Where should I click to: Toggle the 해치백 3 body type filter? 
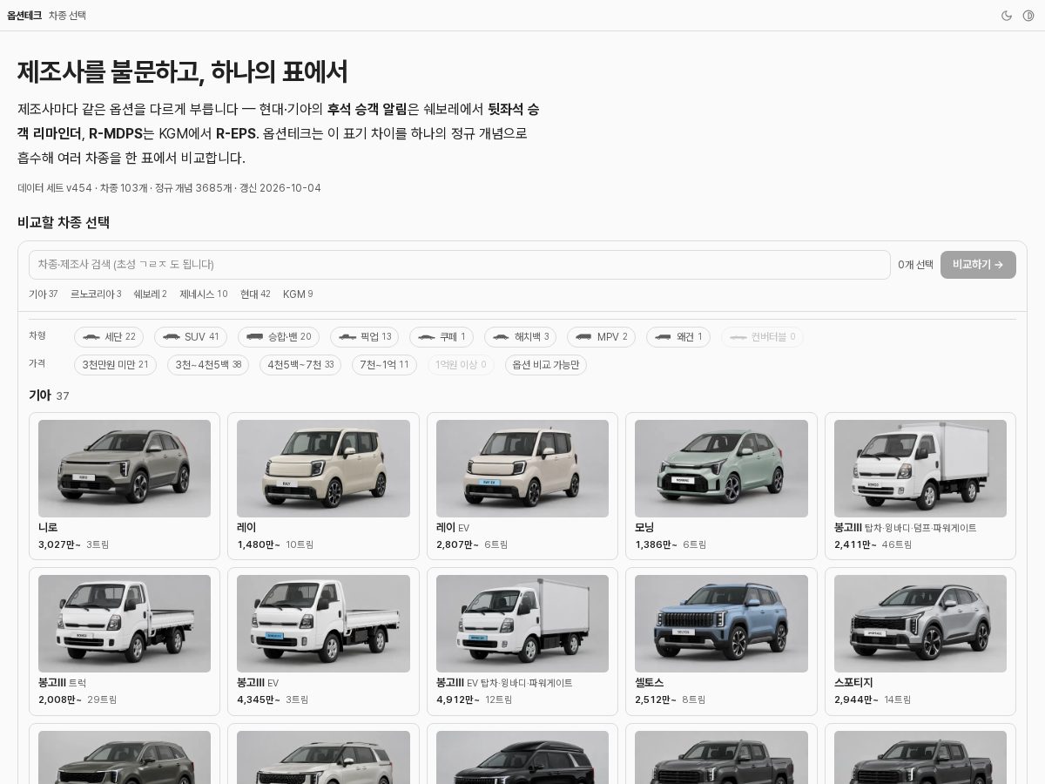521,337
